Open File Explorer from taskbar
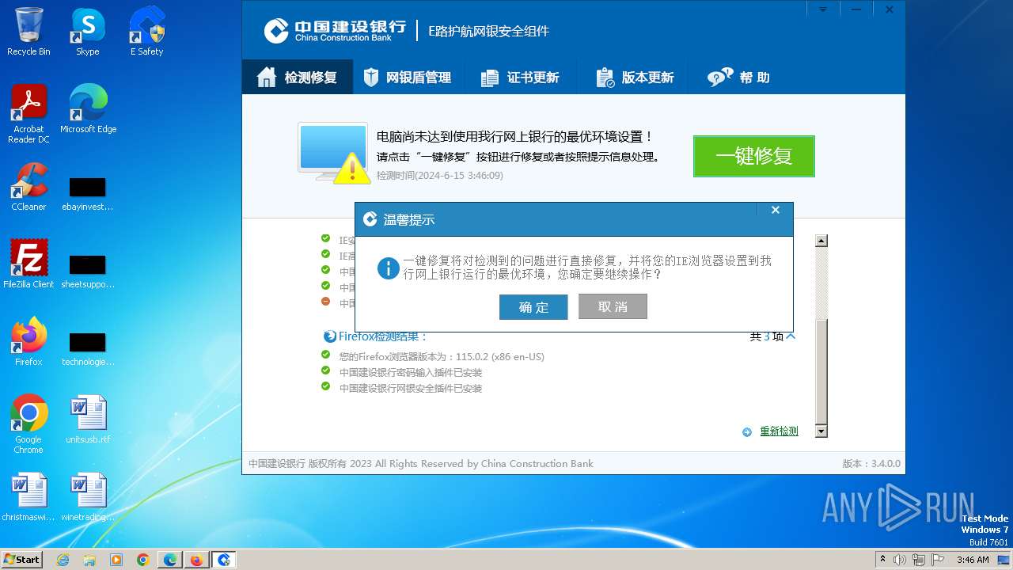Screen dimensions: 1013x570 click(x=89, y=560)
